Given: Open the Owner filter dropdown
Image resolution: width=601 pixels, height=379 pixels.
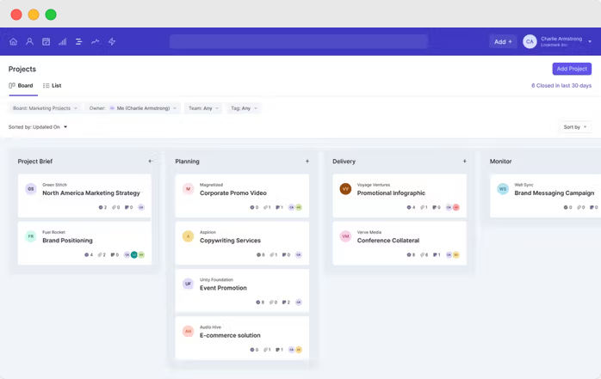Looking at the screenshot, I should point(133,108).
